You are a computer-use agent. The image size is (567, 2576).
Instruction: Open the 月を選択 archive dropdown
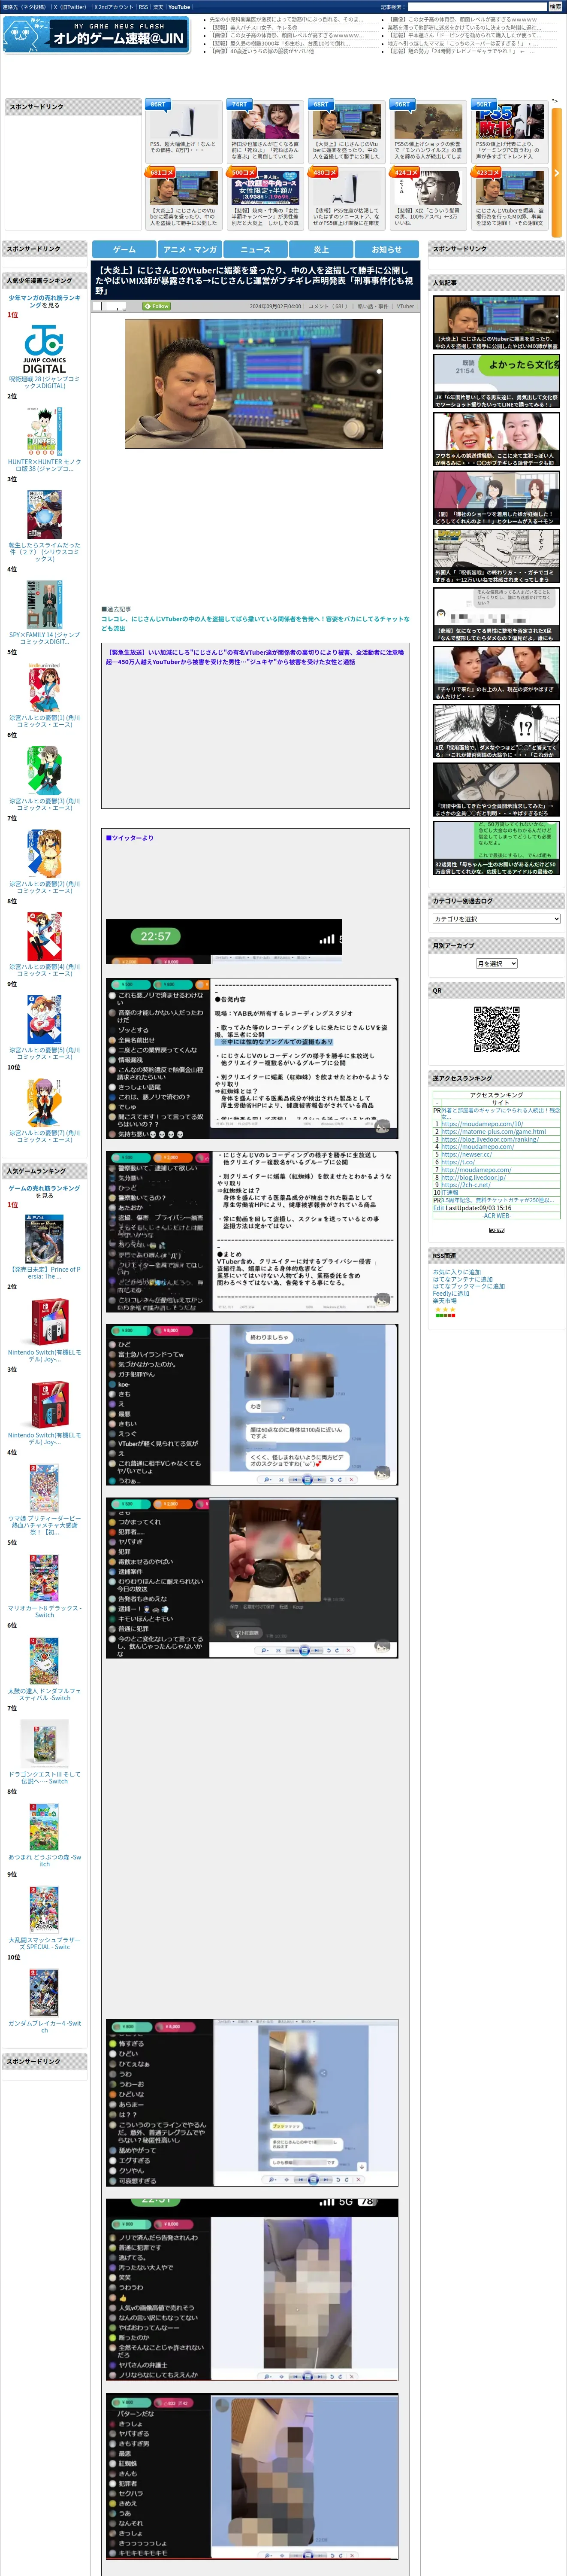coord(496,963)
